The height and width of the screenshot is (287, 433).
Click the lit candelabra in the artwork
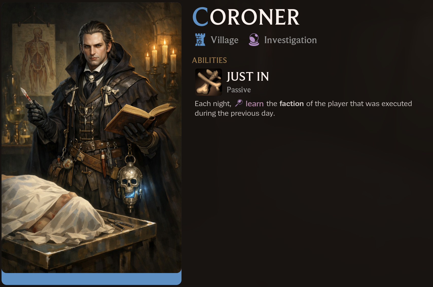[x=161, y=61]
